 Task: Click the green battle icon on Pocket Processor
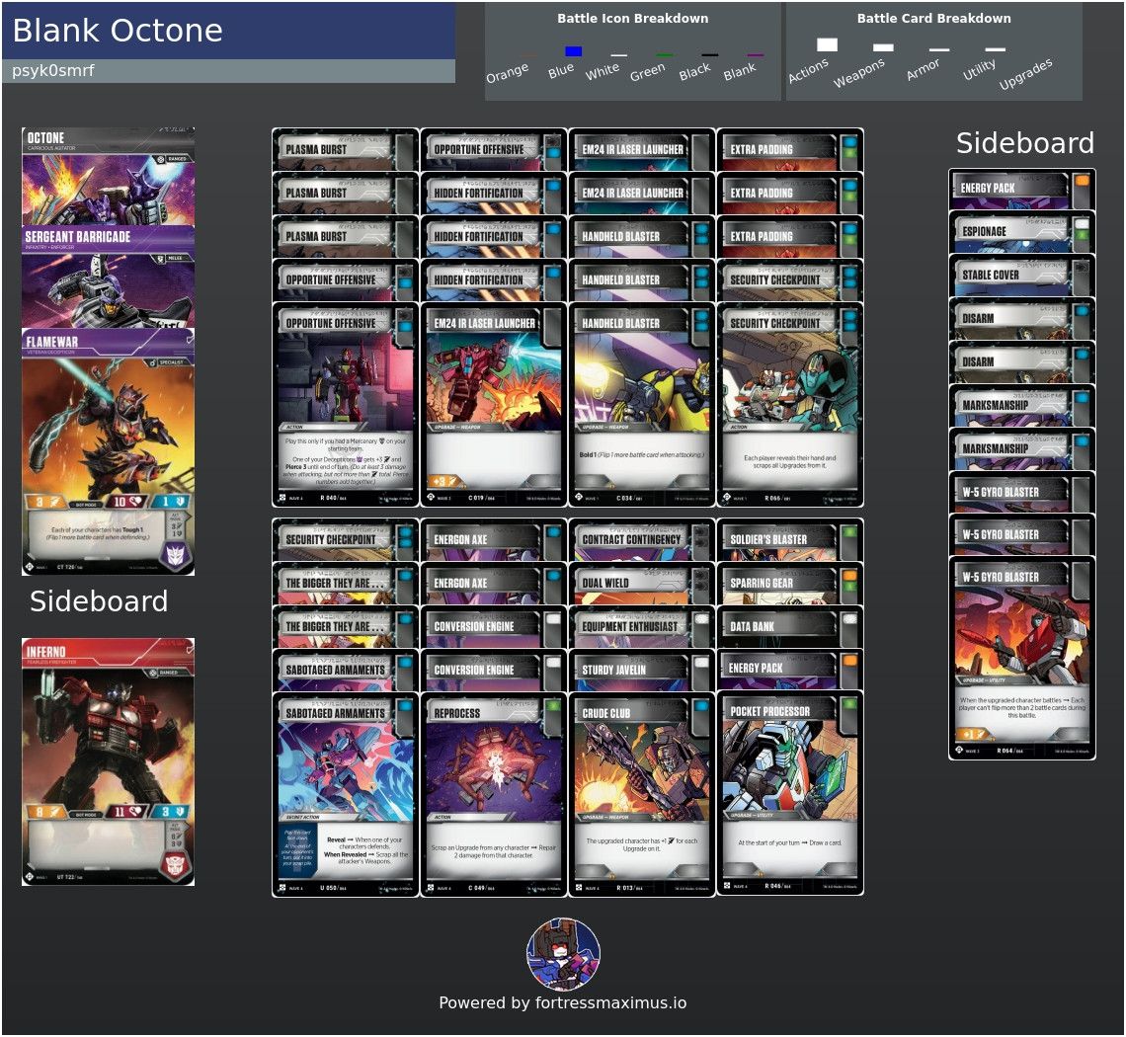coord(849,704)
